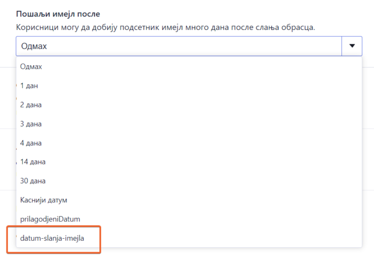The width and height of the screenshot is (374, 259).
Task: Pick the 3 дана option
Action: tap(30, 124)
